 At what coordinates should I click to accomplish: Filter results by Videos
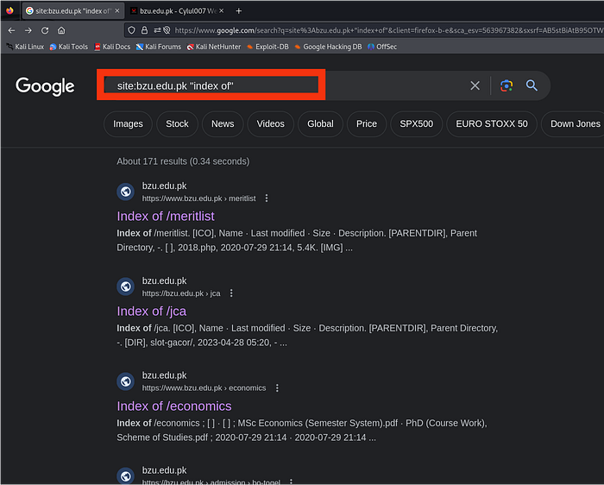[x=270, y=124]
